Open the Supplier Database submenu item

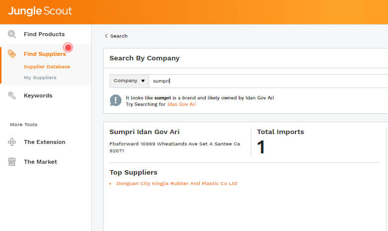tap(47, 67)
